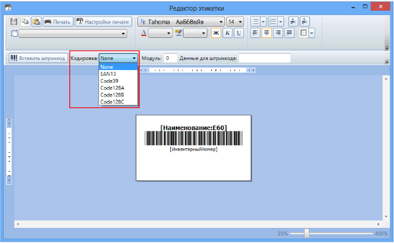Click the label size template icon

(x=14, y=33)
